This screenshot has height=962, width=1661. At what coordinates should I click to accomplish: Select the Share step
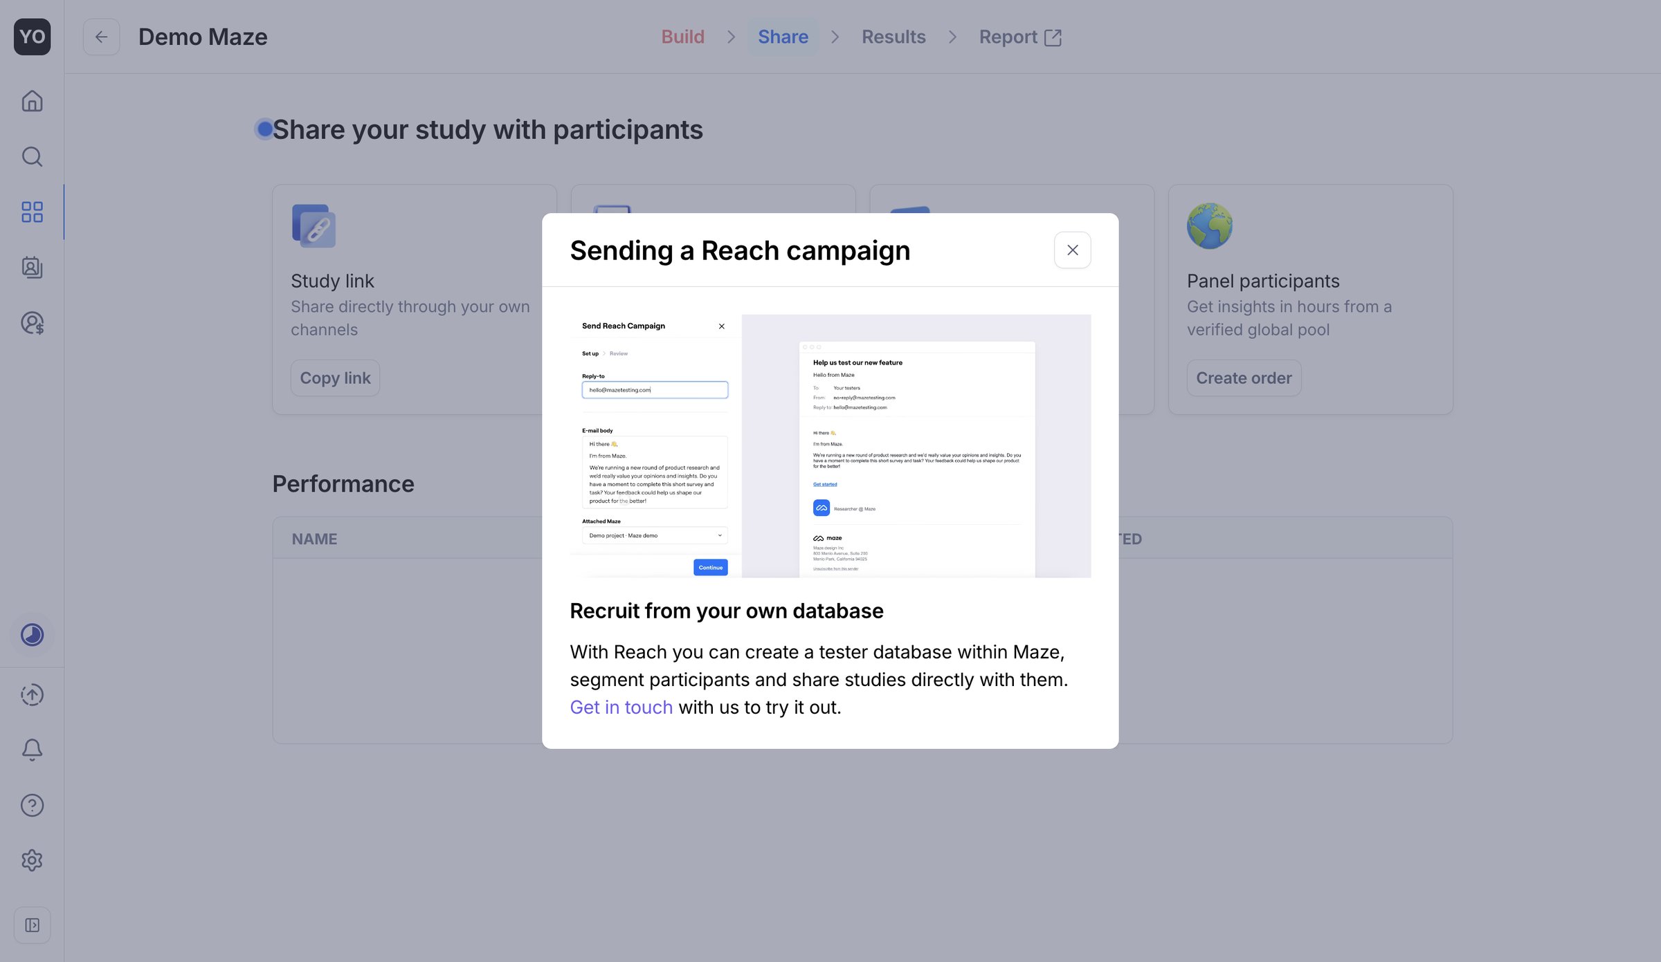(783, 37)
